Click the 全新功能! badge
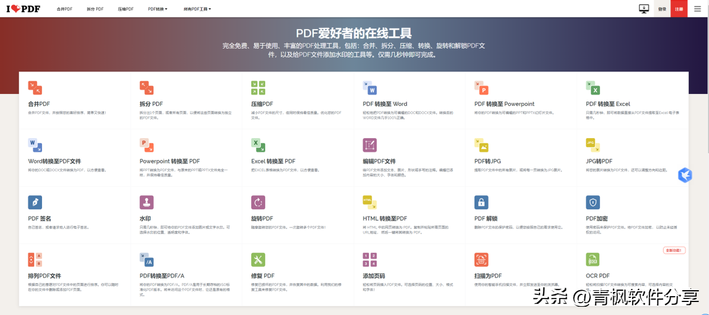This screenshot has width=709, height=315. pyautogui.click(x=674, y=251)
